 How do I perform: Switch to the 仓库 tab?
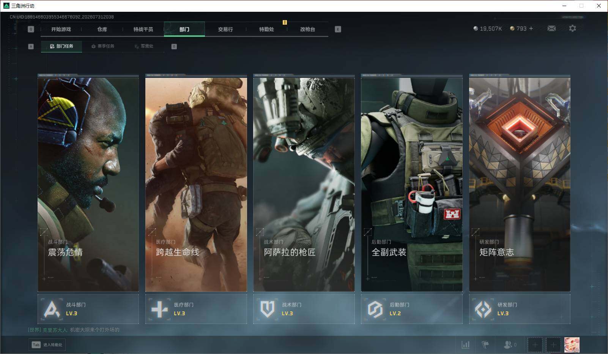102,29
